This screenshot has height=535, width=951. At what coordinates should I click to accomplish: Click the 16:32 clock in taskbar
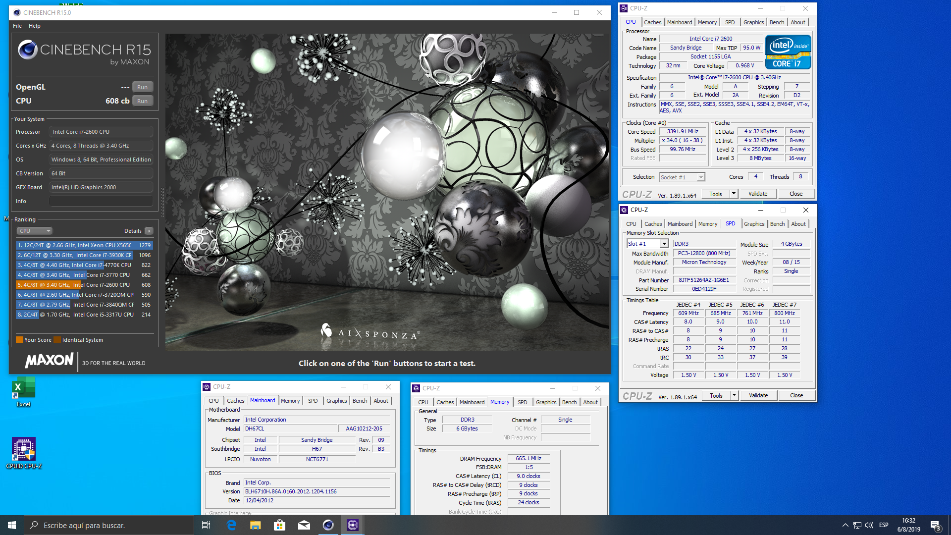(908, 521)
